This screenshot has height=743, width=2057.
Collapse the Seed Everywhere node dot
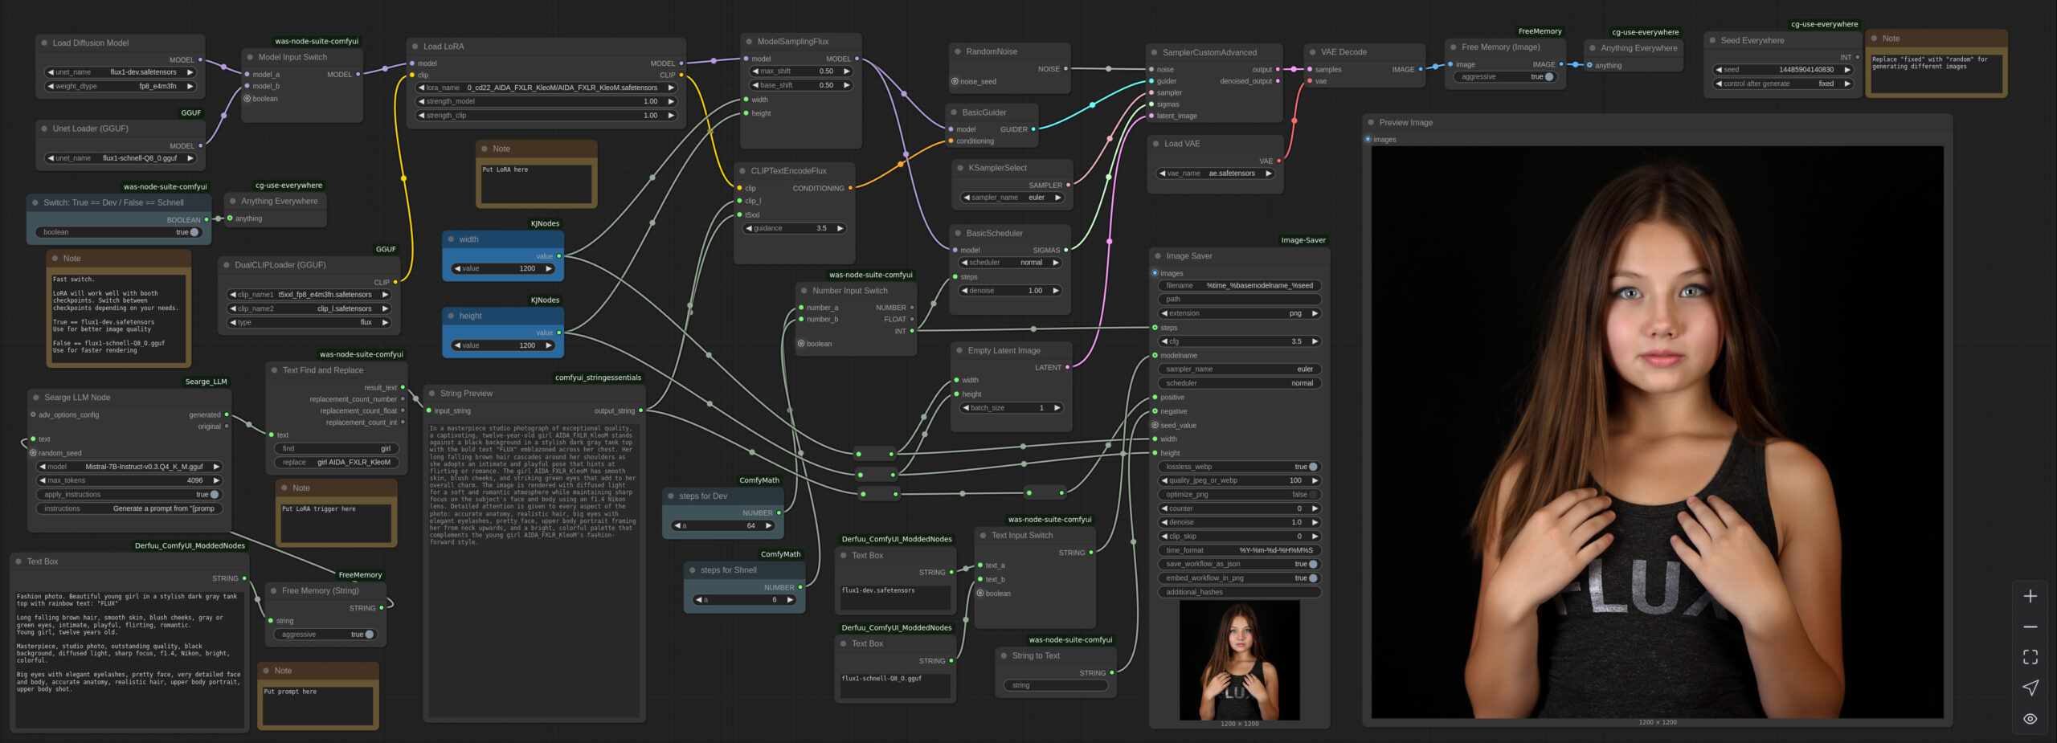[1712, 40]
